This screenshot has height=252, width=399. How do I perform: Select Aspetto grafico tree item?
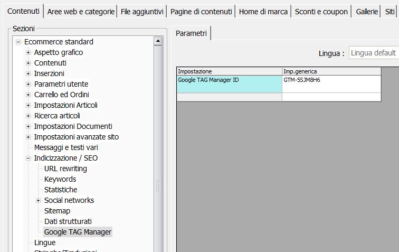point(59,52)
